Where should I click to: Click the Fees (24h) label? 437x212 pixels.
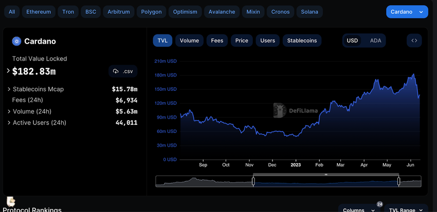tap(28, 100)
